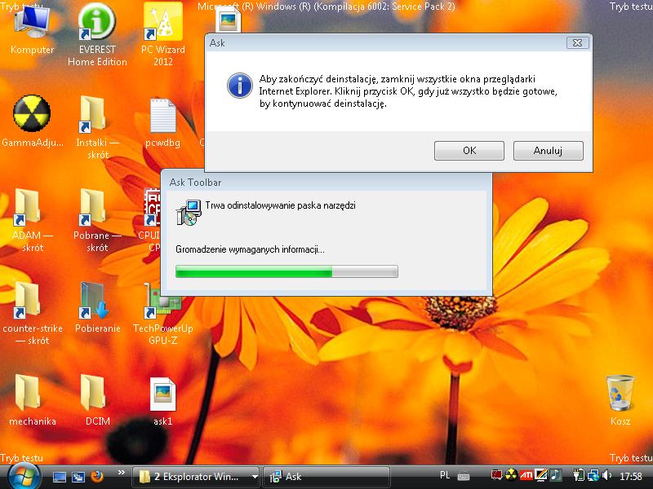Click the PL language indicator
This screenshot has width=653, height=489.
pos(445,475)
